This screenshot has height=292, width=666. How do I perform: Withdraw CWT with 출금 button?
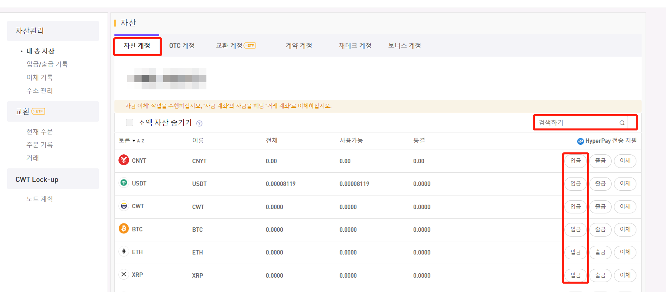600,207
